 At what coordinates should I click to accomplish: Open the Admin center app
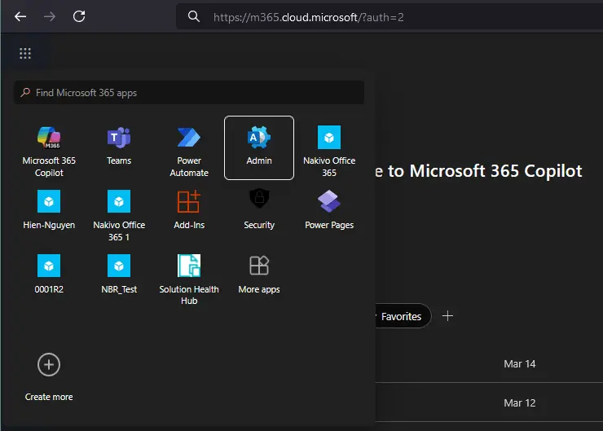tap(259, 147)
